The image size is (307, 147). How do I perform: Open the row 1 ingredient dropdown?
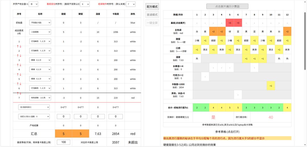click(40, 41)
